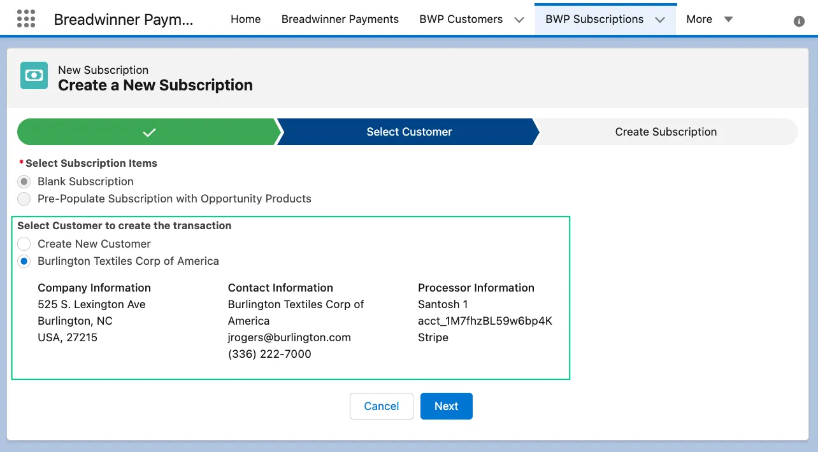Select the Blank Subscription radio button
Image resolution: width=818 pixels, height=452 pixels.
(24, 181)
